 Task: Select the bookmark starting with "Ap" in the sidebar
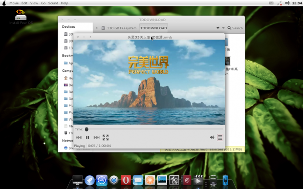click(x=68, y=63)
